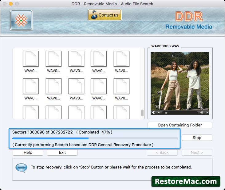The image size is (225, 190).
Task: Click the WAV00003.WAV preview title
Action: pos(165,46)
